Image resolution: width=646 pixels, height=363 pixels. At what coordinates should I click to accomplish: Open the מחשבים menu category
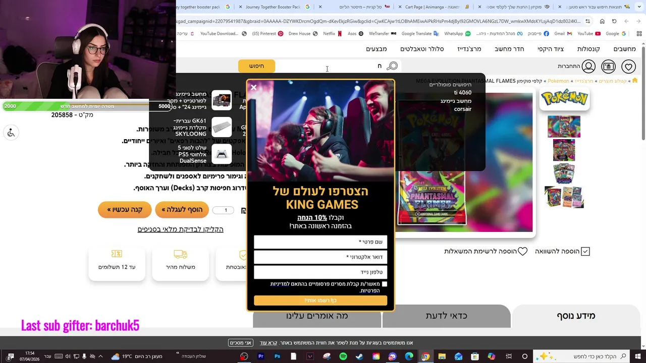click(x=624, y=49)
